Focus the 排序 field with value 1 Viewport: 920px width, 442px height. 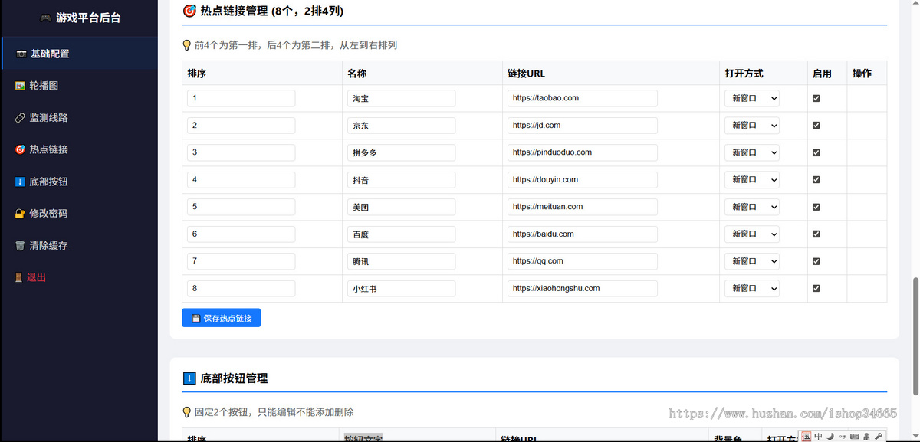(x=241, y=98)
